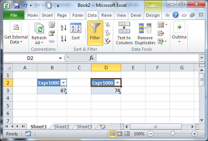
Task: Open the Name Box dropdown arrow
Action: (x=60, y=58)
